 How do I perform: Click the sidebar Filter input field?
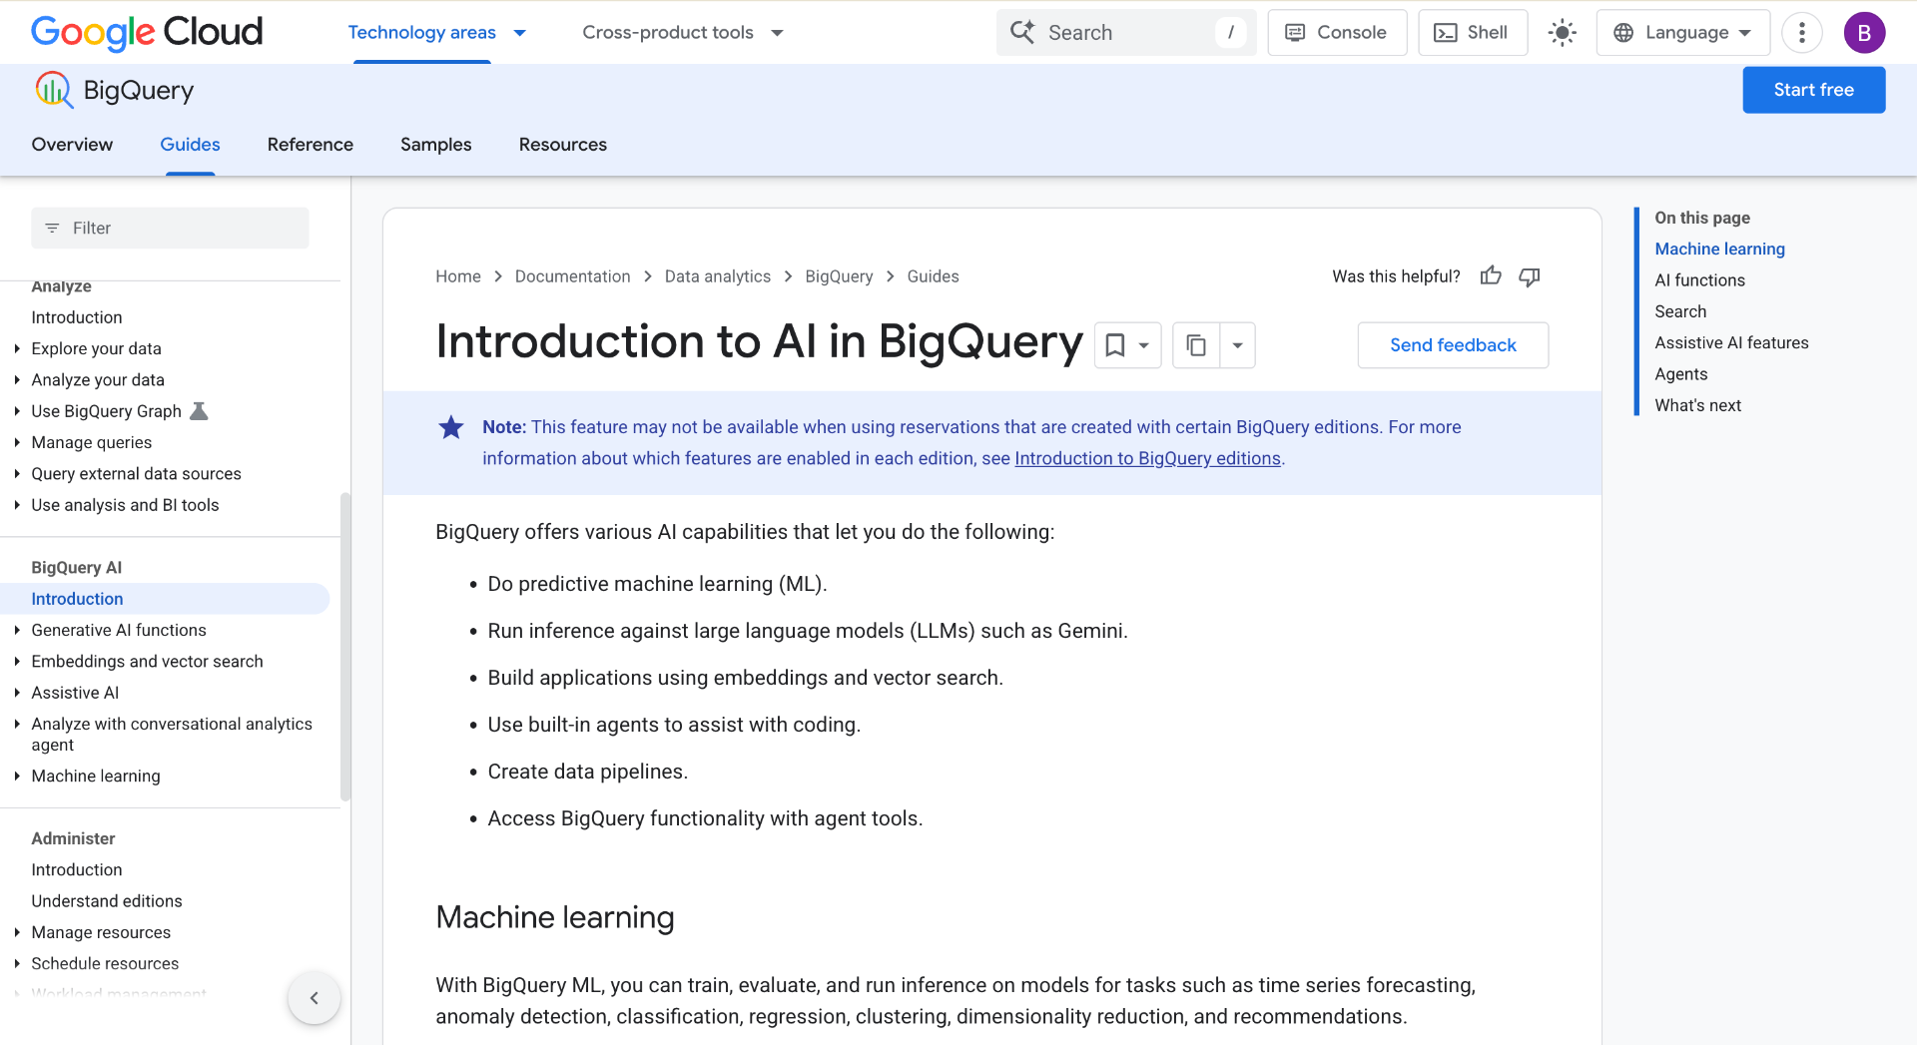[x=170, y=229]
